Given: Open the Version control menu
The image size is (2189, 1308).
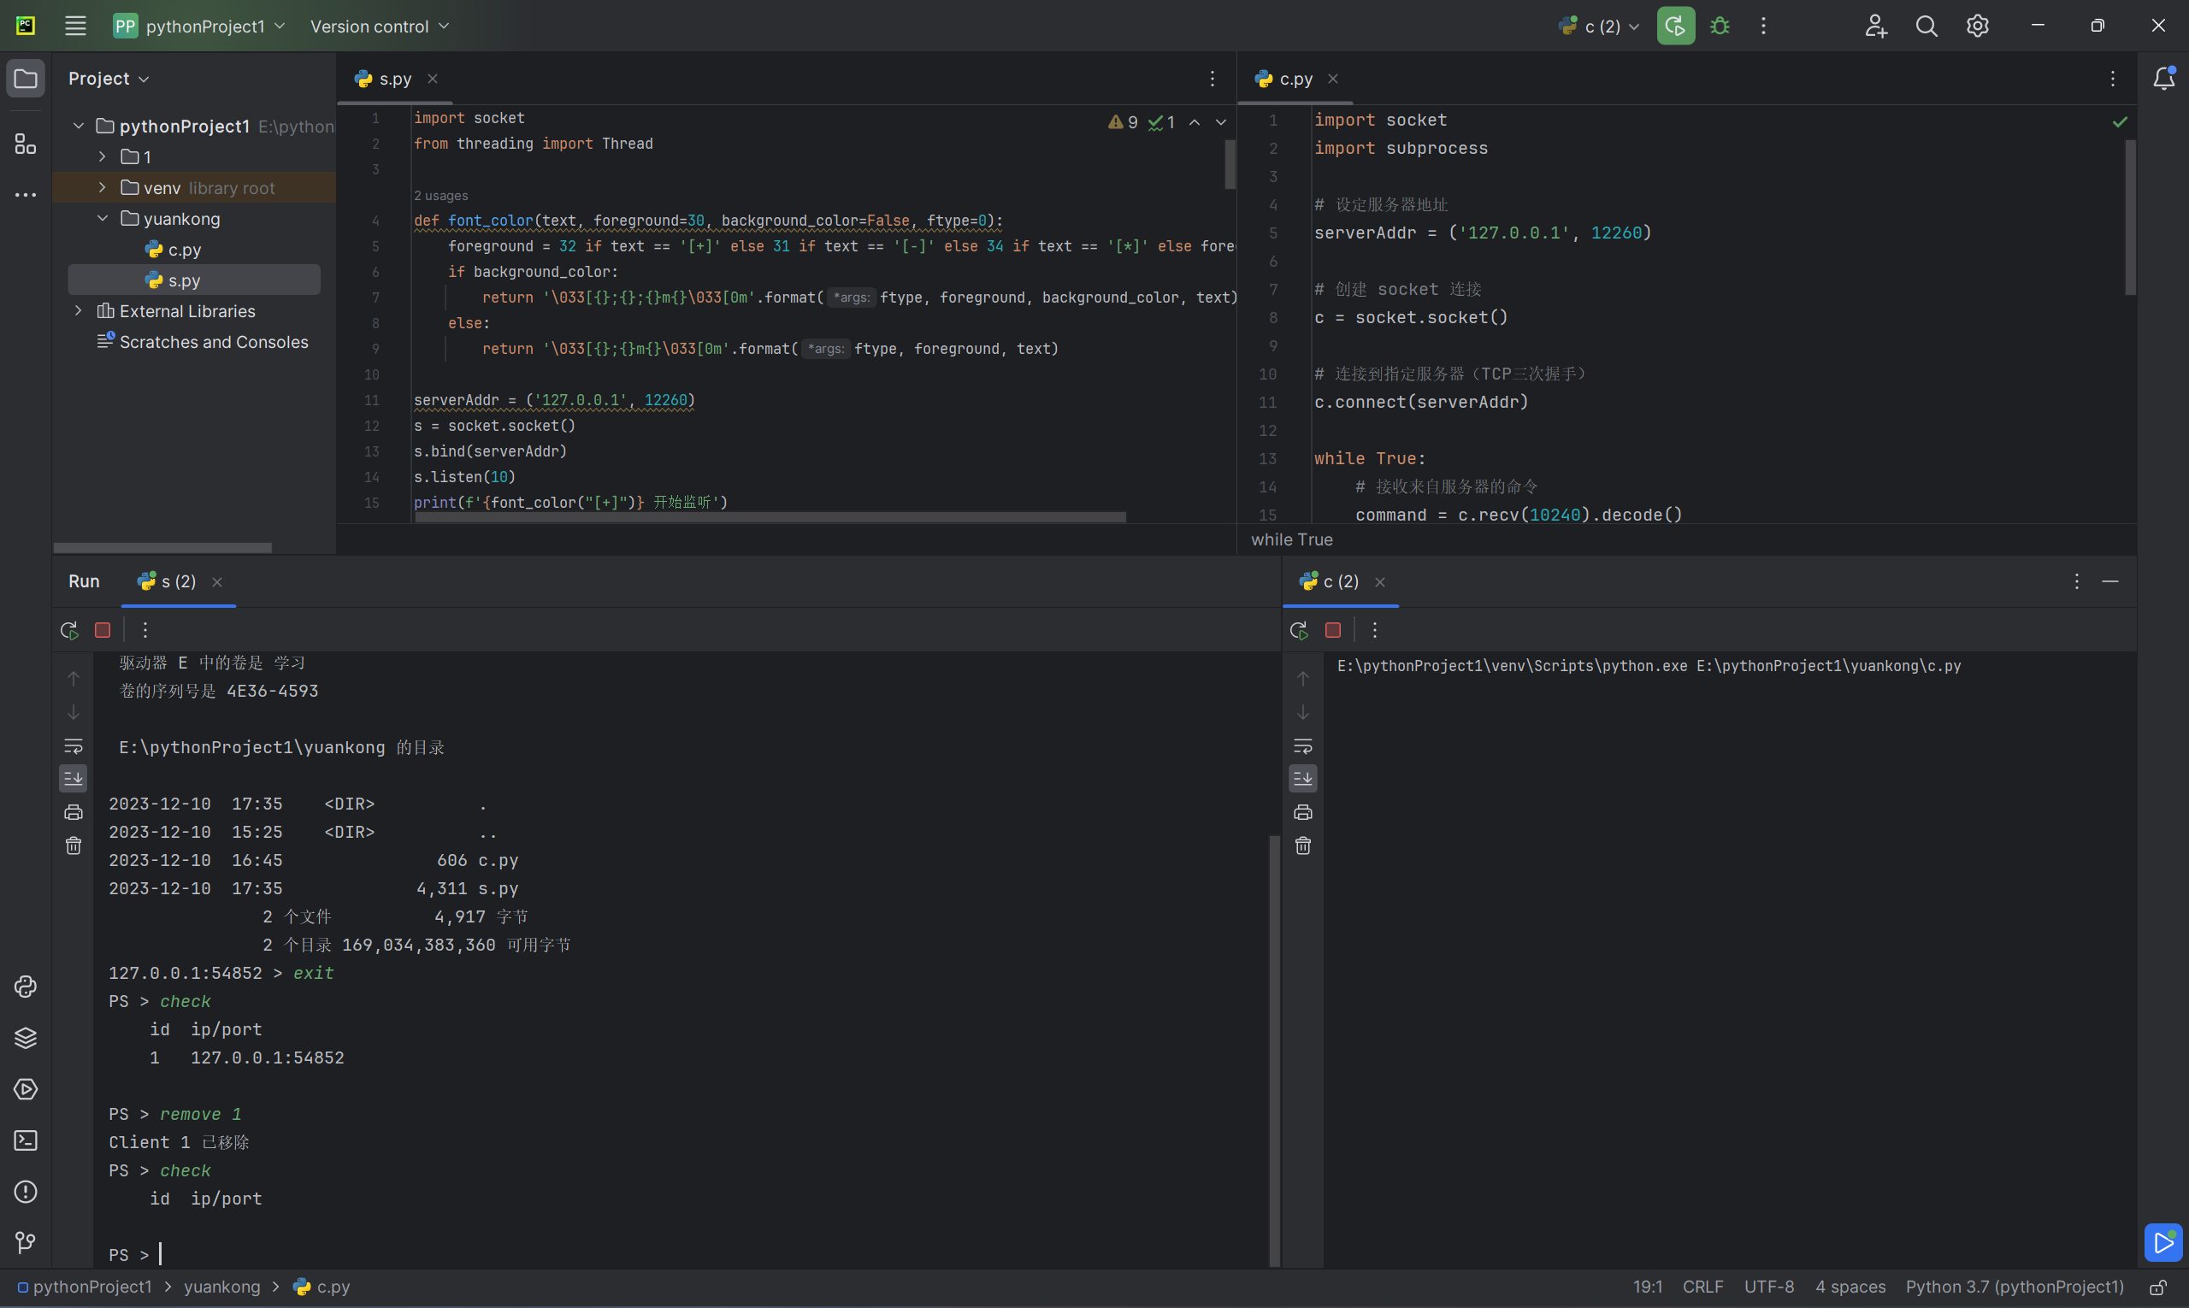Looking at the screenshot, I should click(379, 27).
